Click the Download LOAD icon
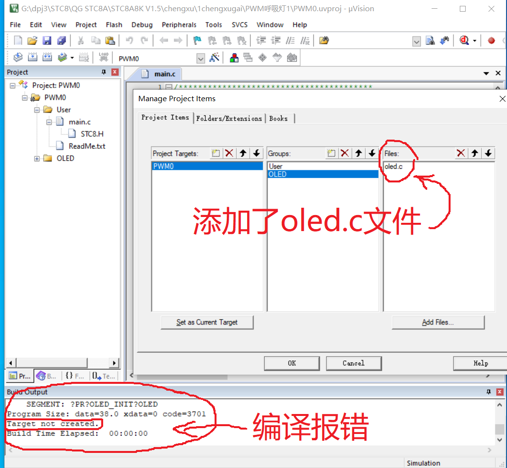Viewport: 507px width, 468px height. (104, 57)
